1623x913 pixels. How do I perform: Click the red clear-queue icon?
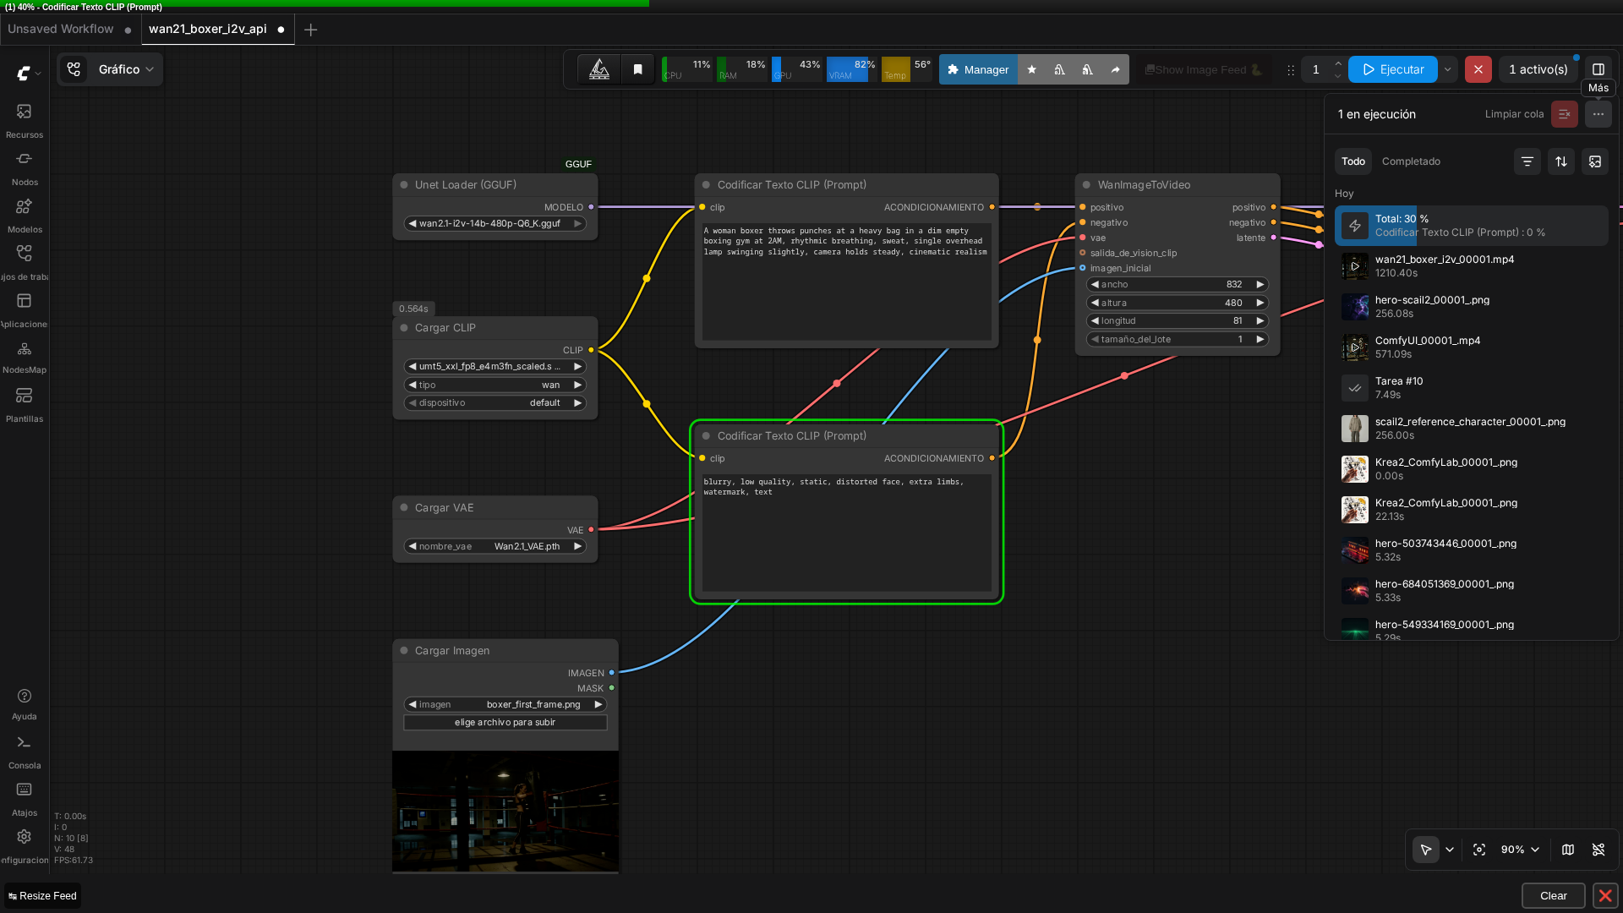pyautogui.click(x=1565, y=114)
